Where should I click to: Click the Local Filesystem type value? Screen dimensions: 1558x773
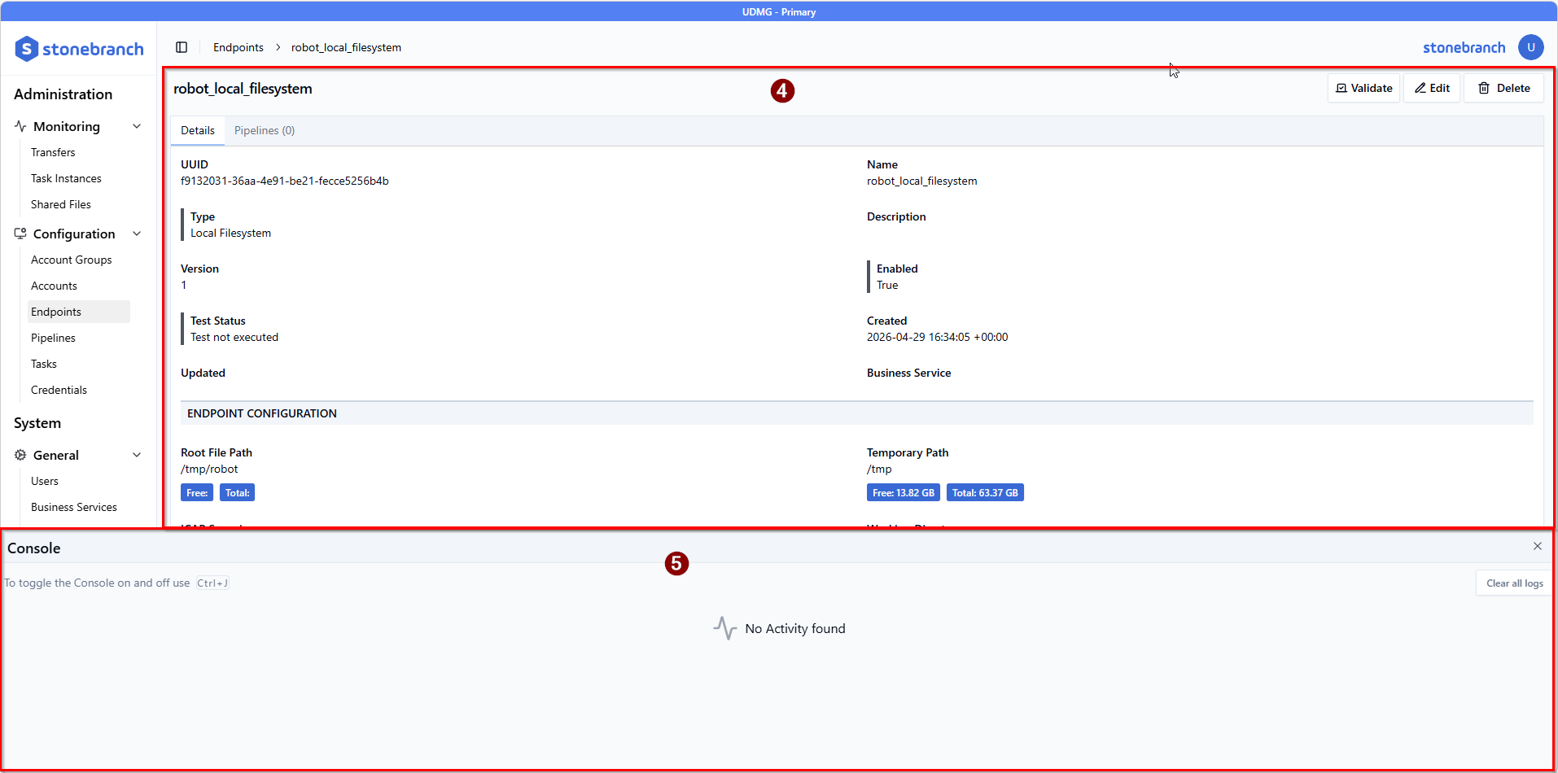[x=230, y=233]
